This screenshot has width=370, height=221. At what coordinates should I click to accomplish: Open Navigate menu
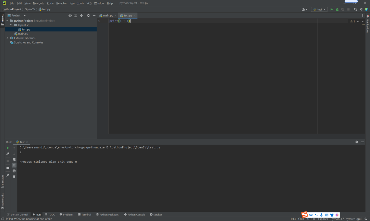tap(38, 3)
